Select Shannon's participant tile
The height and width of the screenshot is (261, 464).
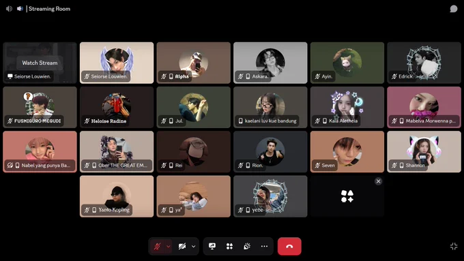tap(424, 152)
